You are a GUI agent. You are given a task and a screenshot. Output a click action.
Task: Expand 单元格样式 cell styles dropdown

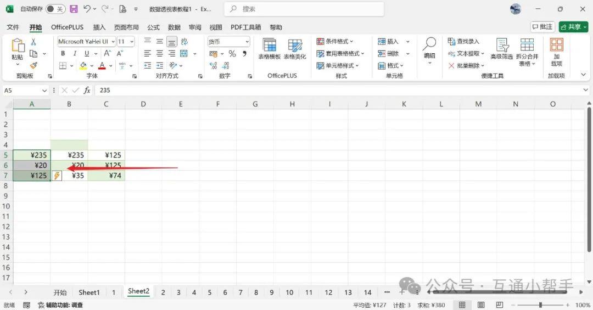[x=338, y=65]
